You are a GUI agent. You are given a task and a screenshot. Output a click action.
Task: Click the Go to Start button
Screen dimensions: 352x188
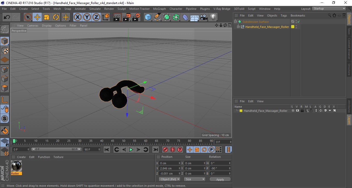pos(107,150)
